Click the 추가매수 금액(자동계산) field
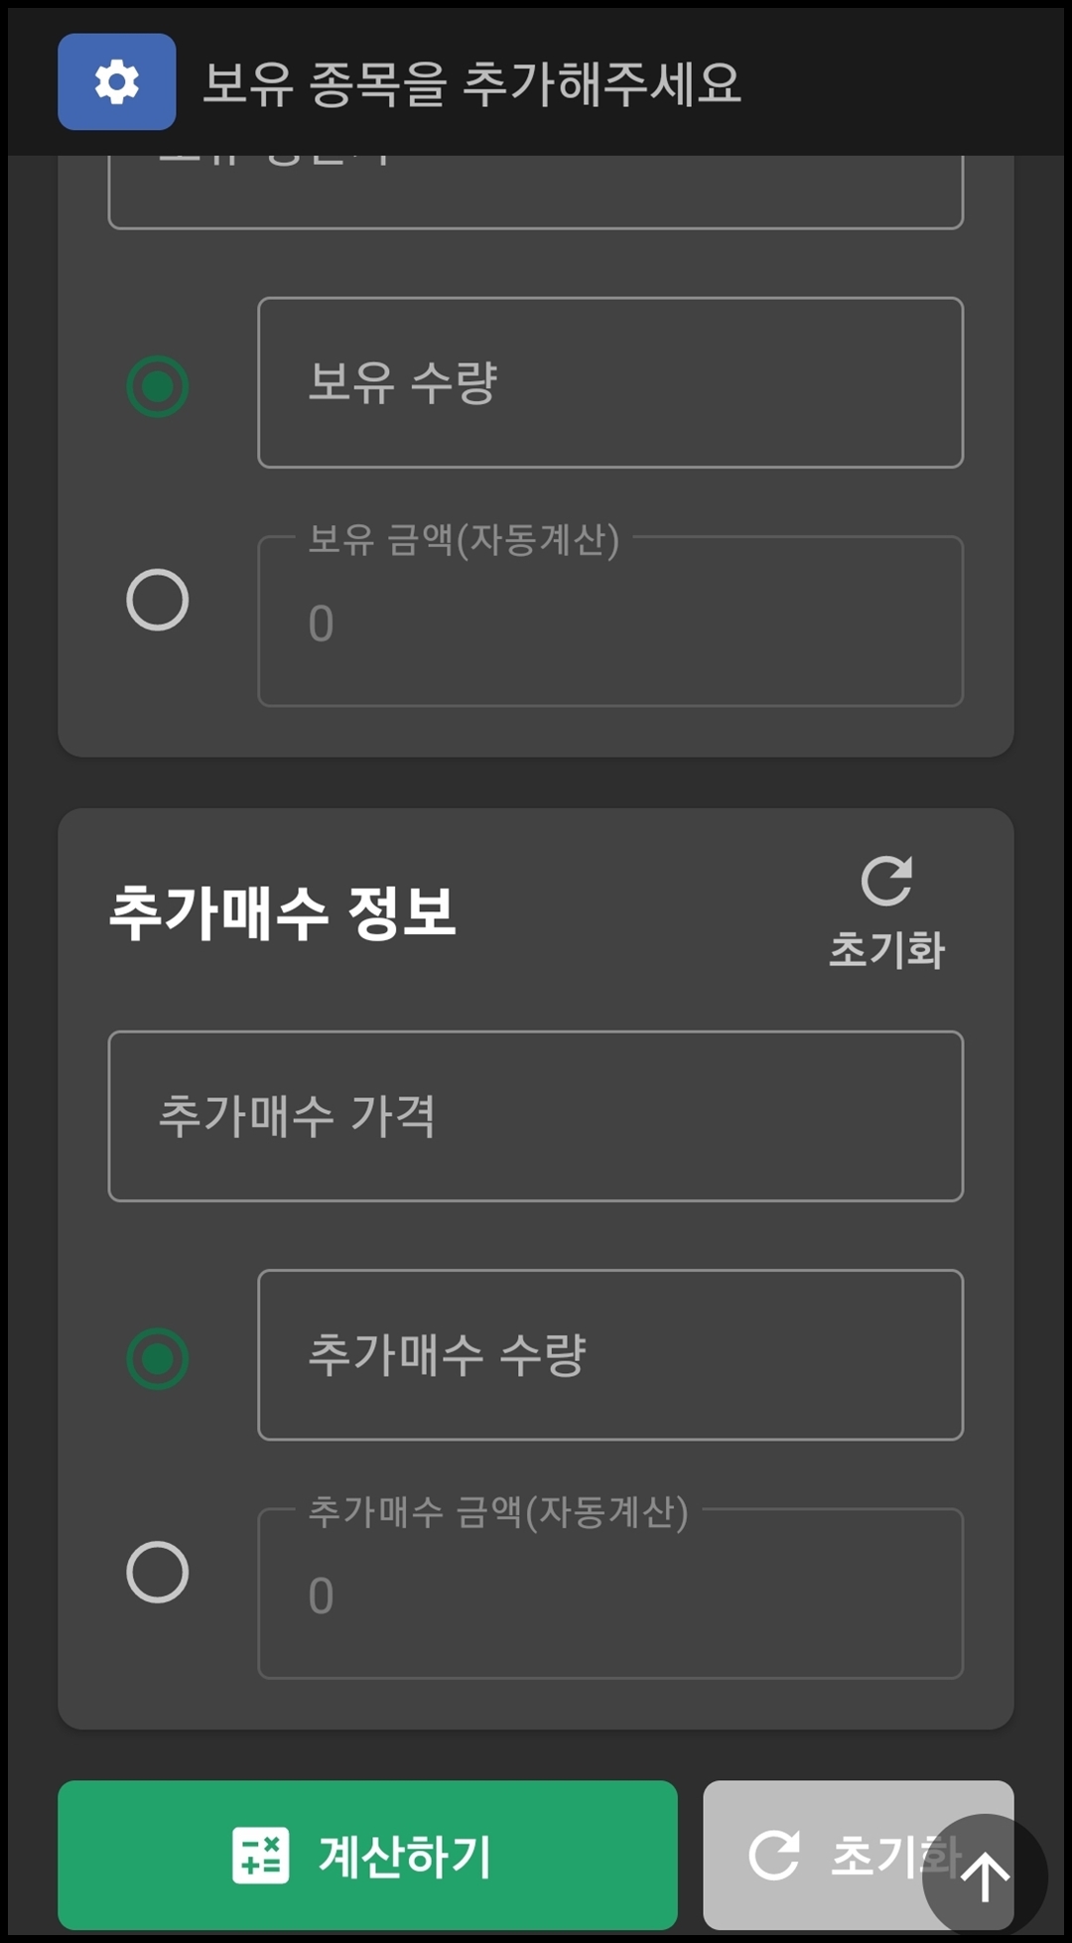The image size is (1072, 1943). tap(609, 1594)
